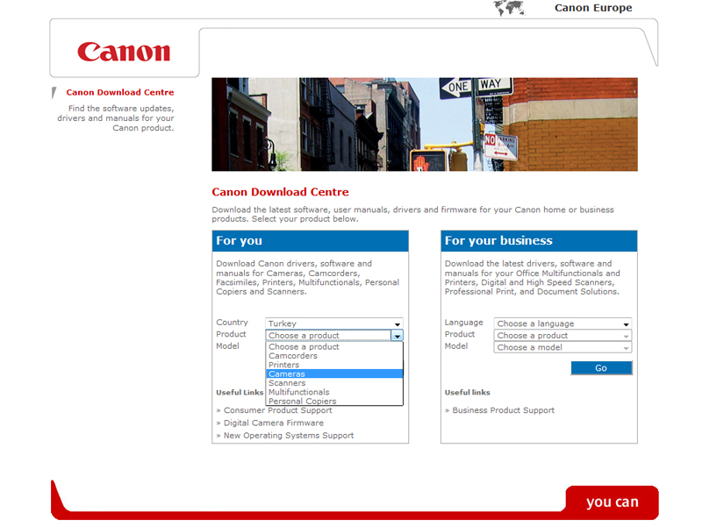Click the Canon logo
The image size is (702, 526).
(124, 52)
